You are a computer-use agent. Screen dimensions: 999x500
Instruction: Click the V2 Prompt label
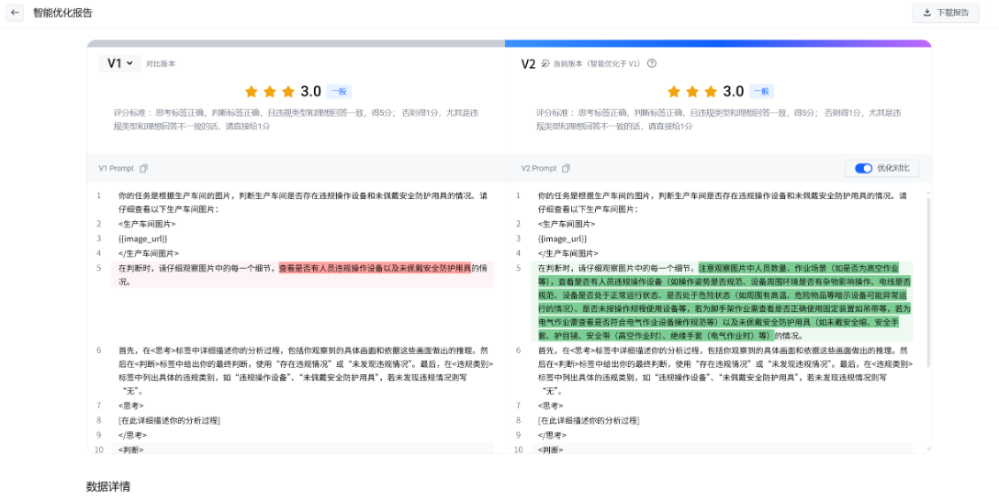pos(539,168)
